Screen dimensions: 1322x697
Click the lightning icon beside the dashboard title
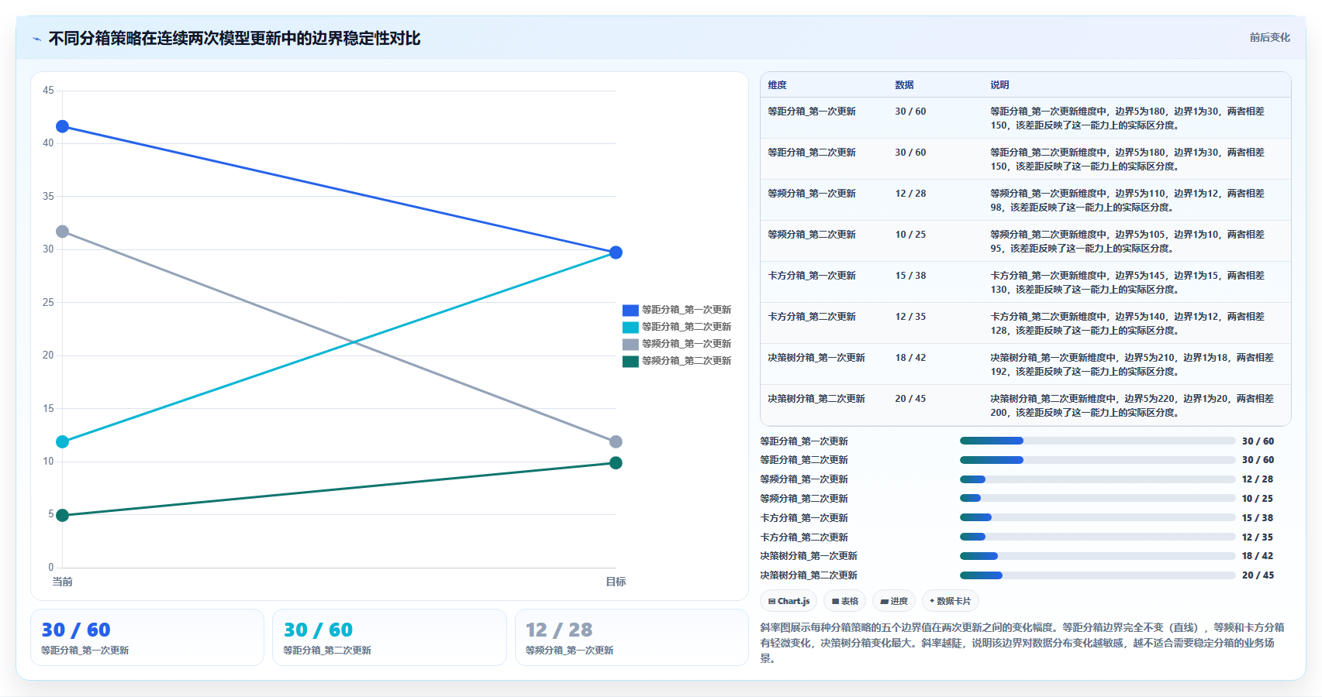click(36, 39)
